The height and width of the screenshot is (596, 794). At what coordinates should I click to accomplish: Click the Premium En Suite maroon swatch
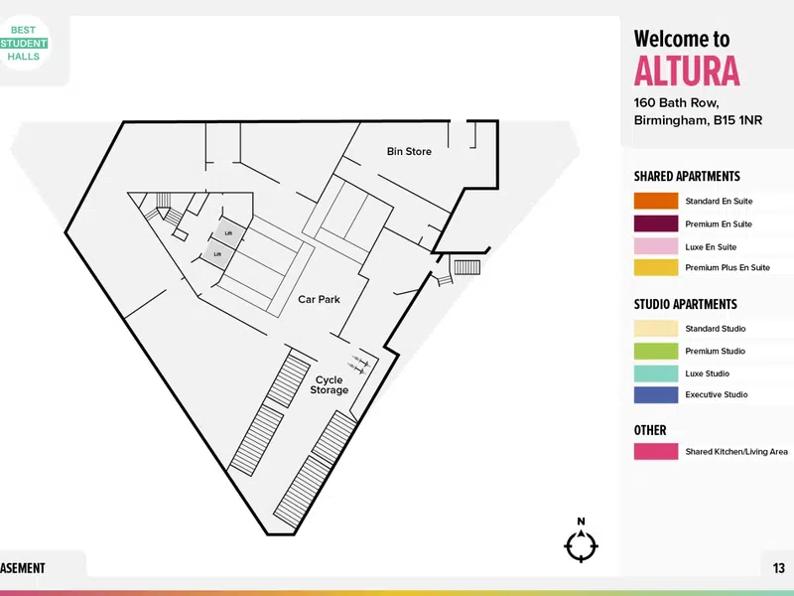(656, 223)
